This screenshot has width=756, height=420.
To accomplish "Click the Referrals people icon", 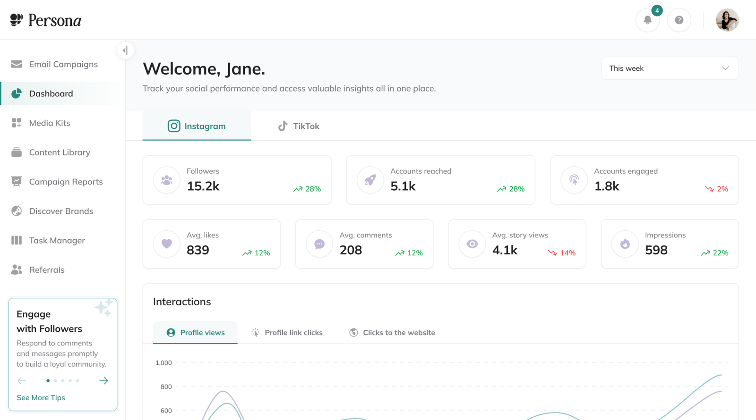I will pos(17,269).
